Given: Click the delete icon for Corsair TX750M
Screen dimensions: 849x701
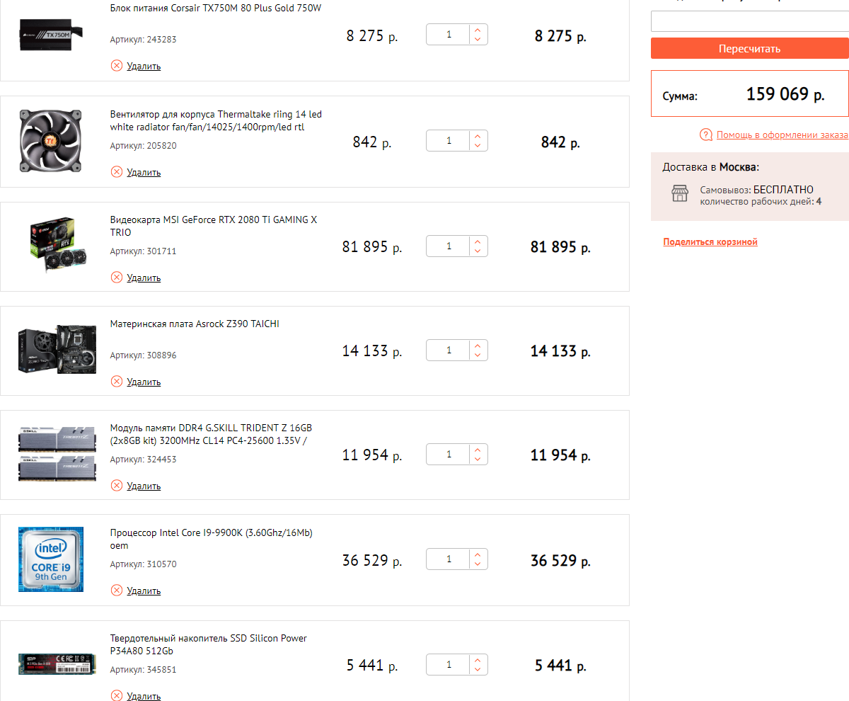Looking at the screenshot, I should pyautogui.click(x=117, y=66).
